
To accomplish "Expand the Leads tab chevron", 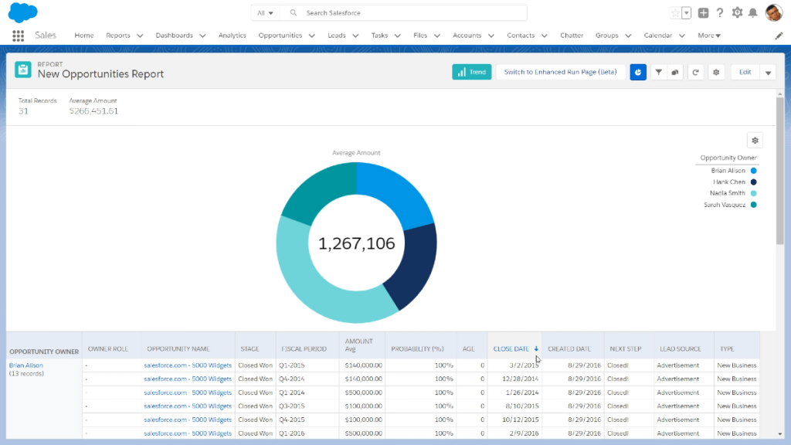I will [355, 36].
